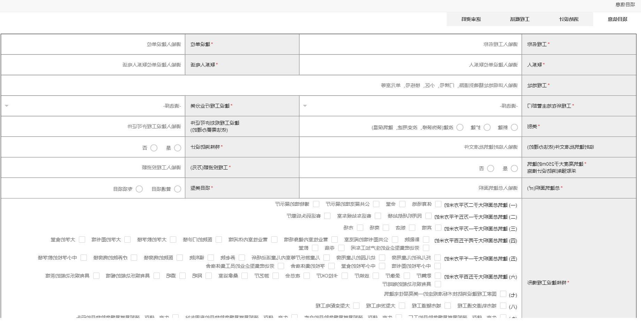Check the 博物馆的展示厅 checkbox
Screen dimensions: 641x321
click(316, 204)
